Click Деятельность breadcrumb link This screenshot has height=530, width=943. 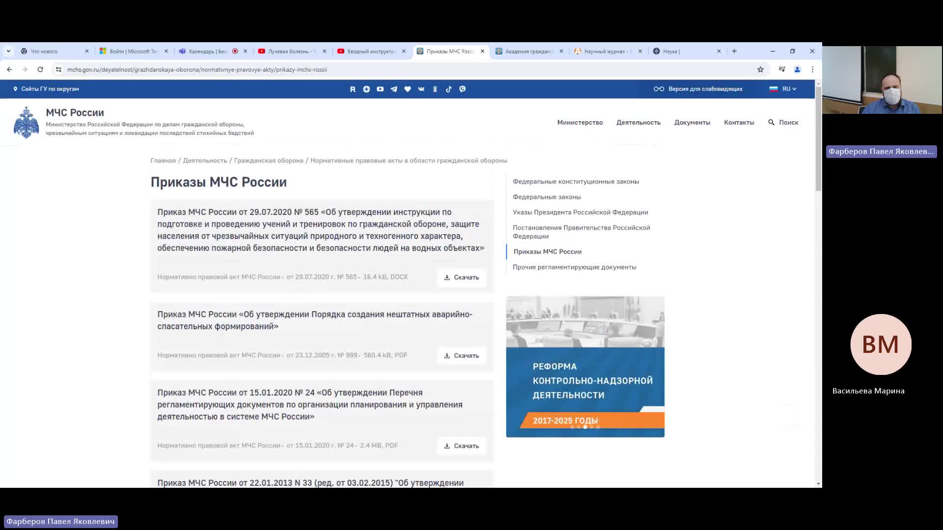(x=205, y=160)
